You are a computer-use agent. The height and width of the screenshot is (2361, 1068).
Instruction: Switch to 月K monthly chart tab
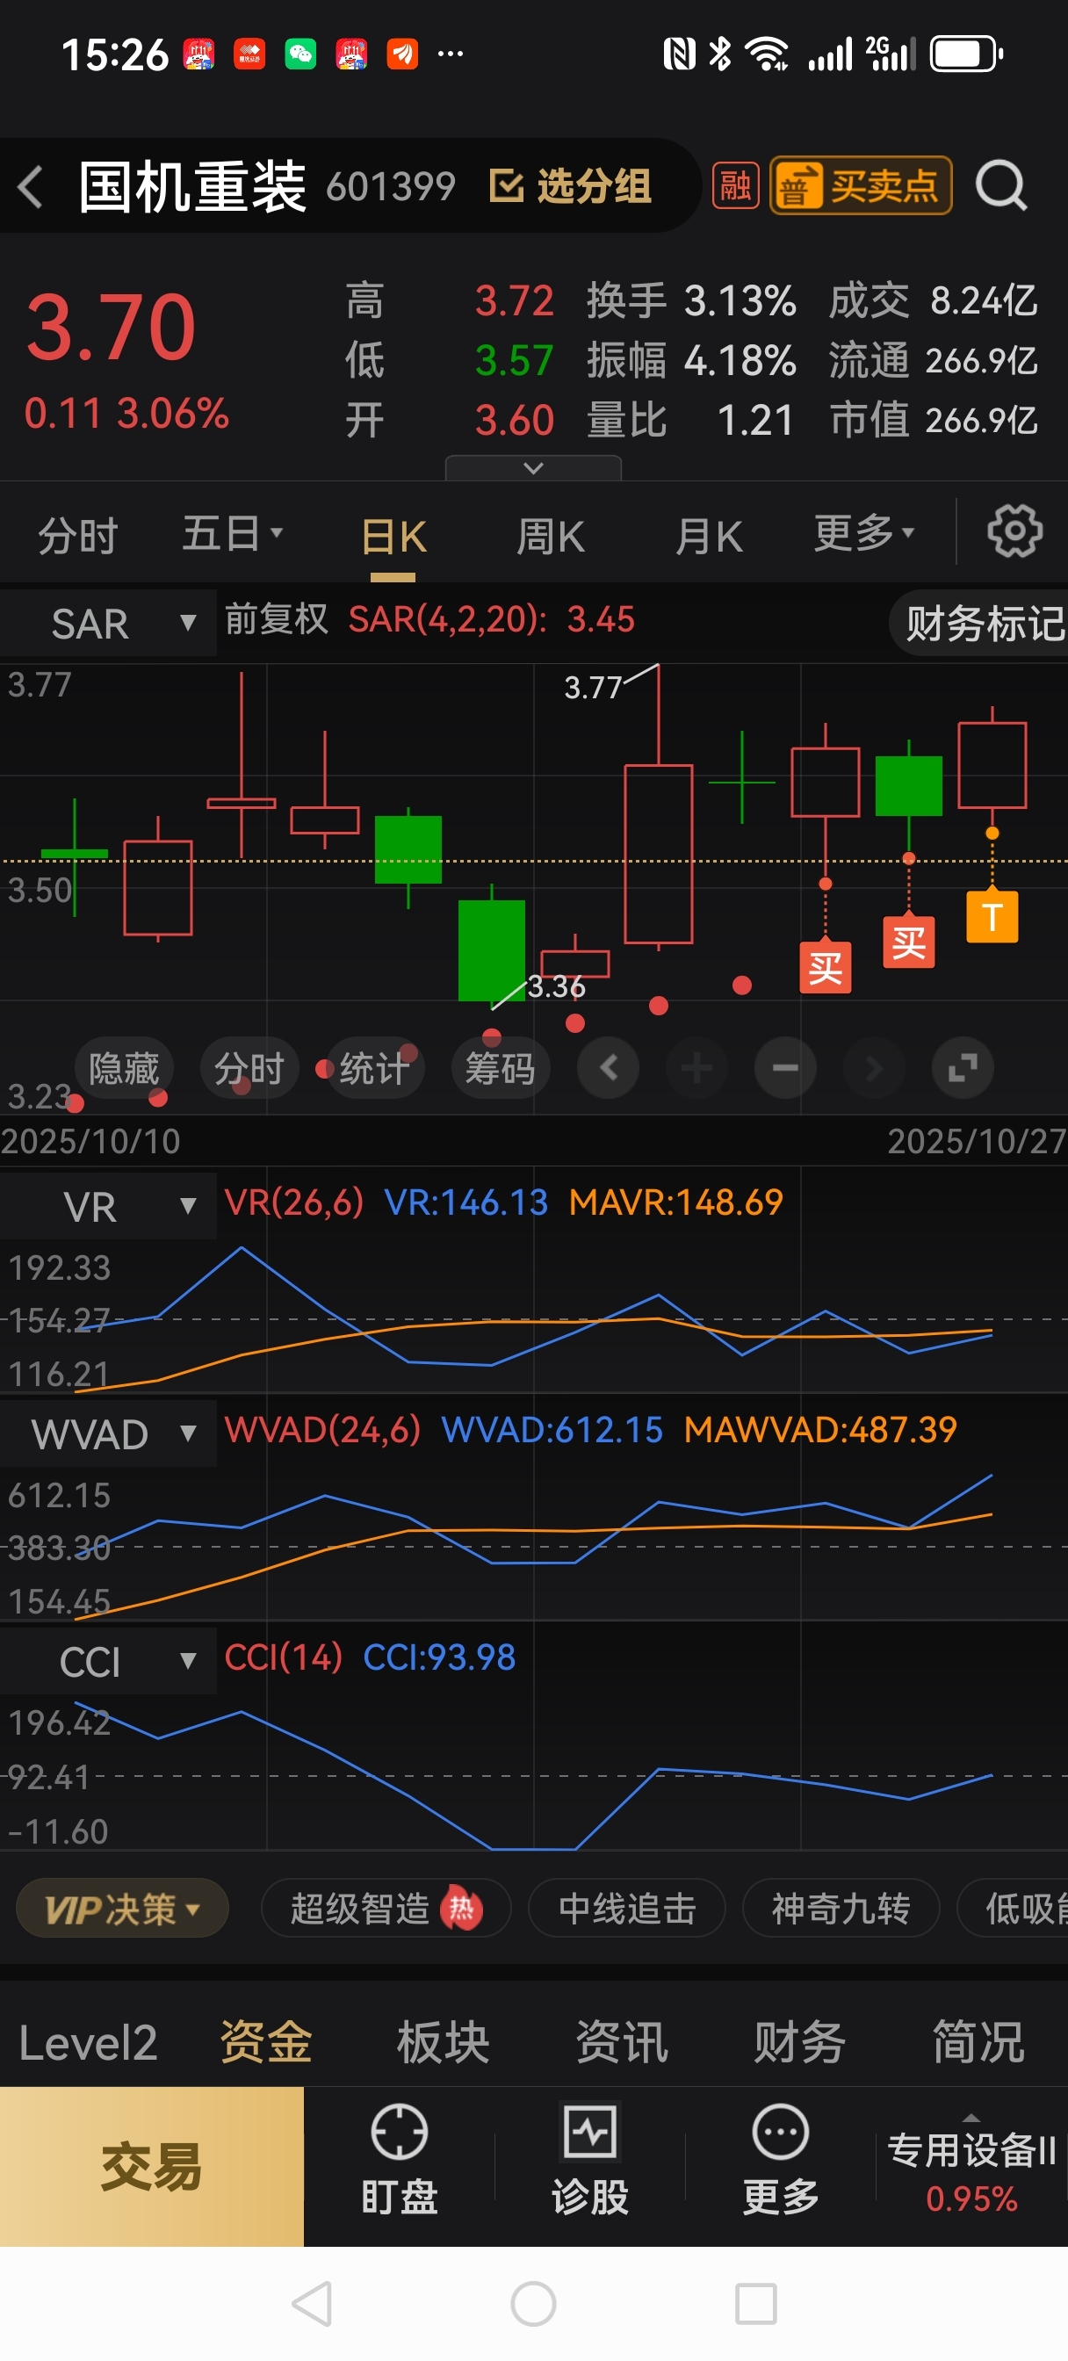click(709, 536)
